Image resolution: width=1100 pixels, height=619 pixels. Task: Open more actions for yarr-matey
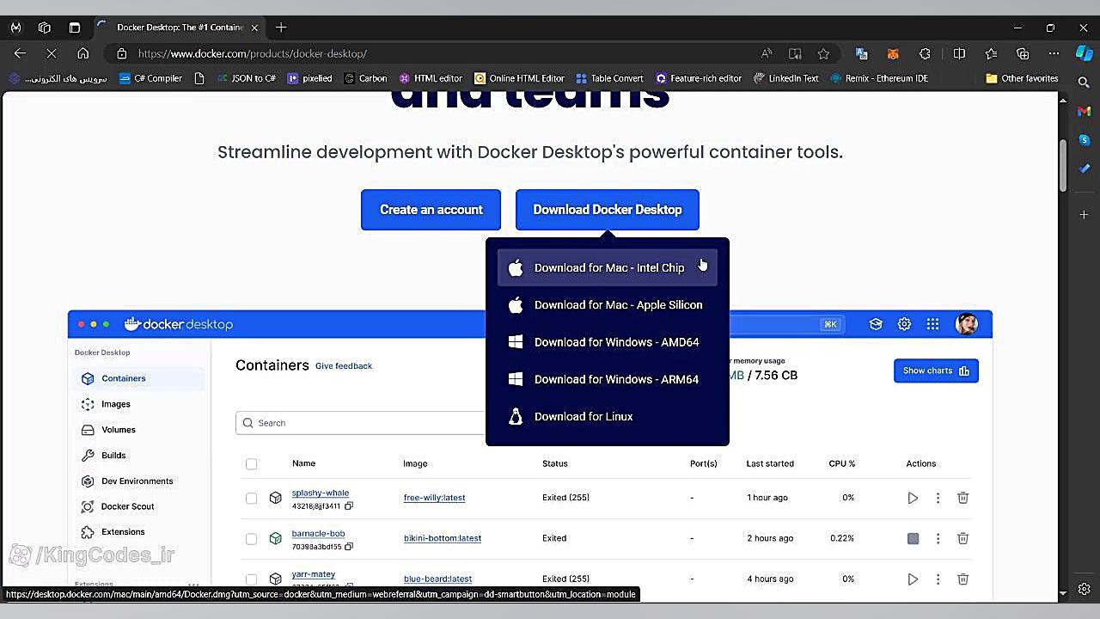point(938,579)
